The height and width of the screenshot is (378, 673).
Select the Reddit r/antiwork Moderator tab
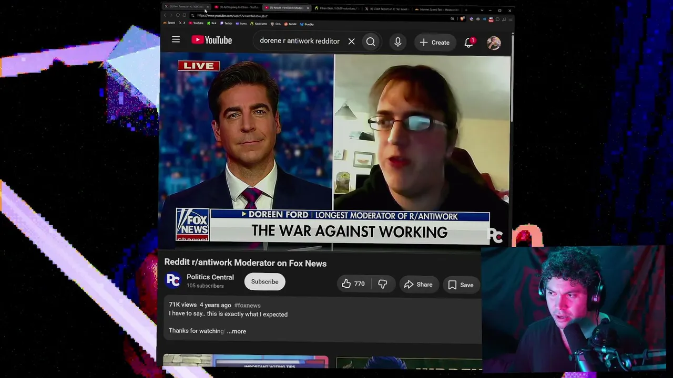click(x=287, y=8)
